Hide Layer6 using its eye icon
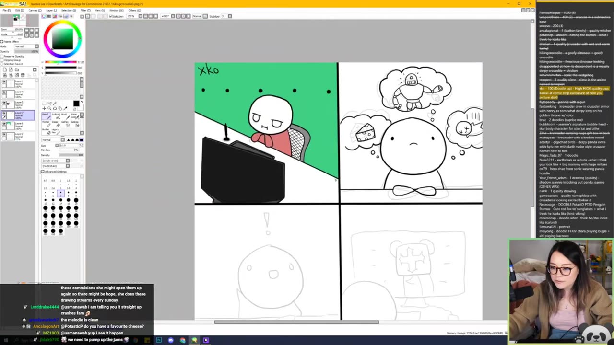This screenshot has height=345, width=614. point(4,123)
